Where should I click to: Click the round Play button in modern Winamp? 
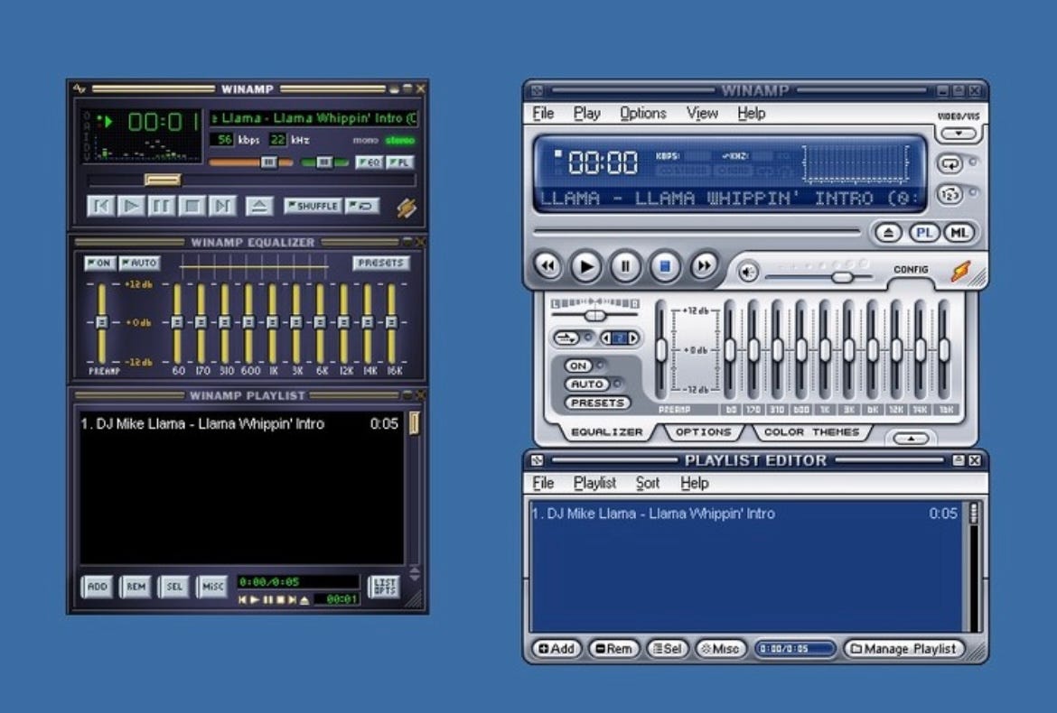(x=585, y=266)
